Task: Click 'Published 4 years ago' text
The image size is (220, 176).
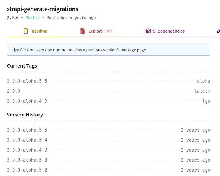Action: coord(71,18)
